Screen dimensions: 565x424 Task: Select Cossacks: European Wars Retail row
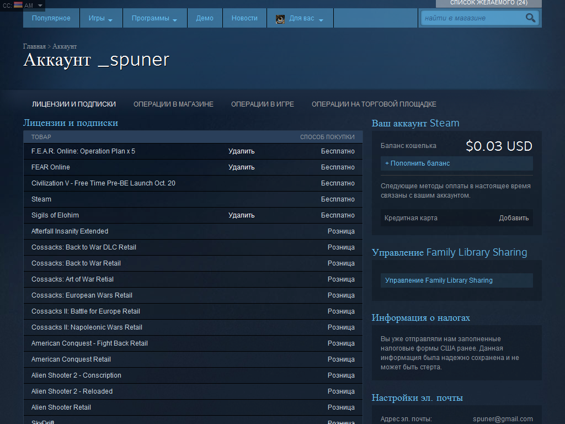click(x=193, y=295)
